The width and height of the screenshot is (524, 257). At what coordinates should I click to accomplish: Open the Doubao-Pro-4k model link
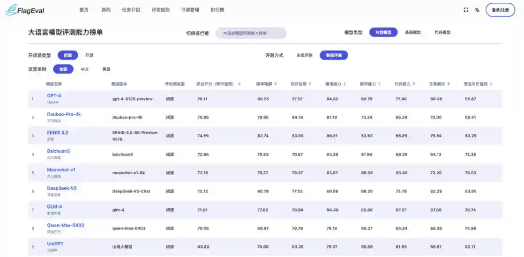(x=64, y=114)
